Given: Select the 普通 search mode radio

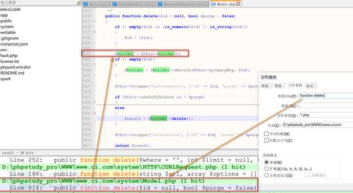Looking at the screenshot, I should 267,162.
